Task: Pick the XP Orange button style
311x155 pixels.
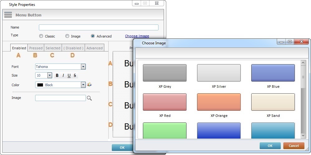Action: [x=219, y=102]
